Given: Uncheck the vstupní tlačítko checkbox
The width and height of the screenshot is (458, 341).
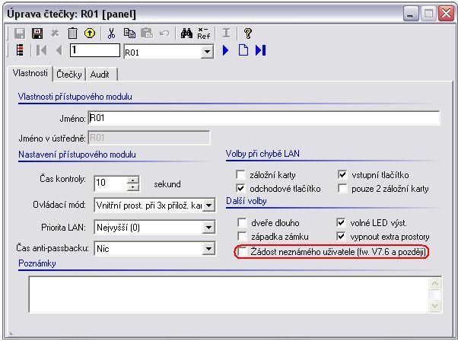Looking at the screenshot, I should (x=342, y=174).
